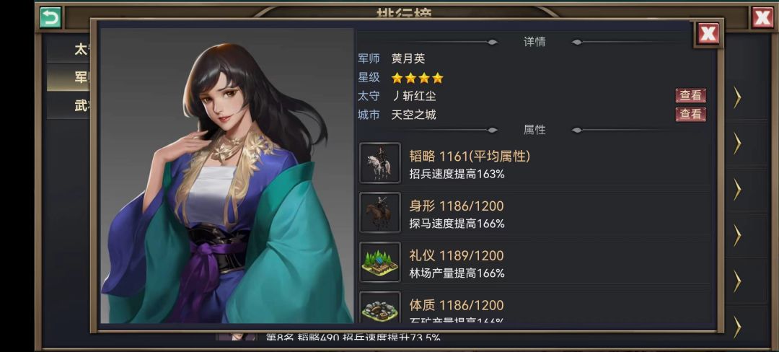Screen dimensions: 779x352
Task: Open the fifth ranking row arrow
Action: point(737,281)
